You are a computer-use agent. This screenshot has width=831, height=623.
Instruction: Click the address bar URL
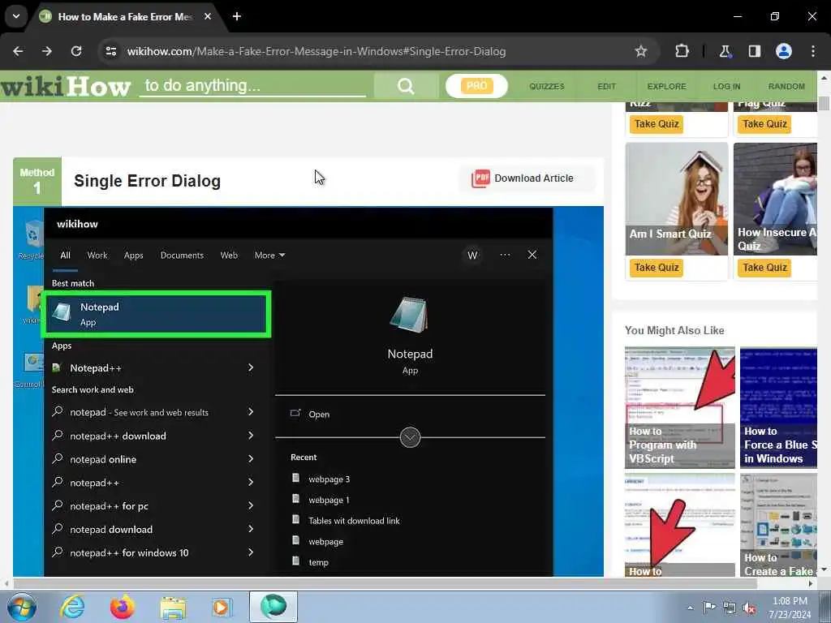point(316,51)
